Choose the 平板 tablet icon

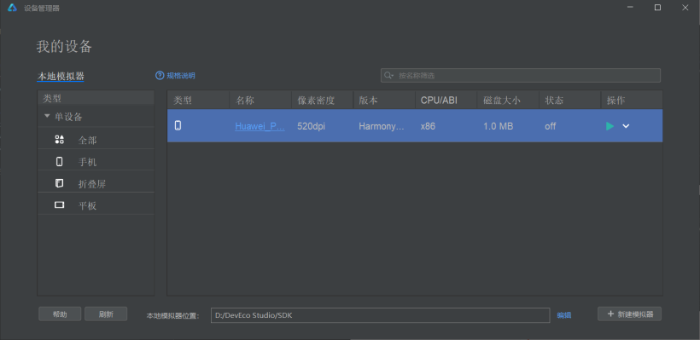(60, 205)
